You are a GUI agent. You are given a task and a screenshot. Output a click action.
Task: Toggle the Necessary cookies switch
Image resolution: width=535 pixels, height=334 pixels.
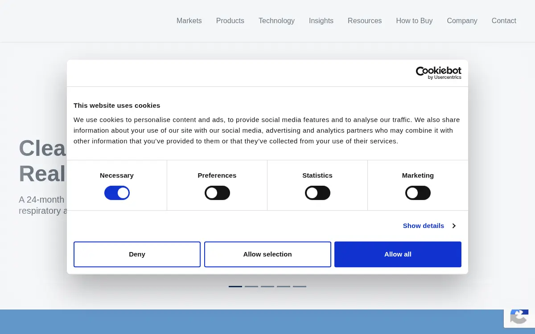click(x=117, y=193)
